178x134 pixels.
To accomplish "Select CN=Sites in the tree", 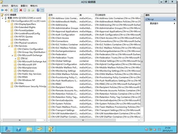I will coord(19,83).
